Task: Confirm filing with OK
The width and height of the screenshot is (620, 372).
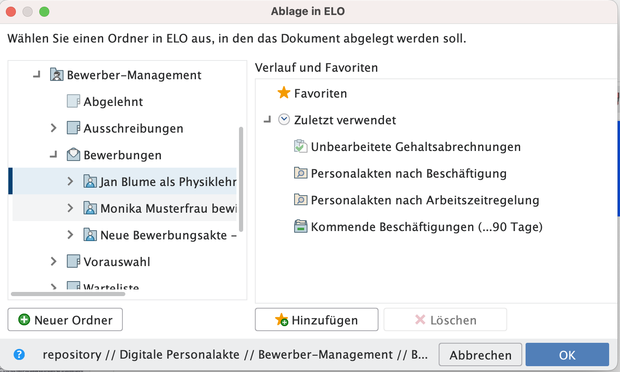Action: pos(567,354)
